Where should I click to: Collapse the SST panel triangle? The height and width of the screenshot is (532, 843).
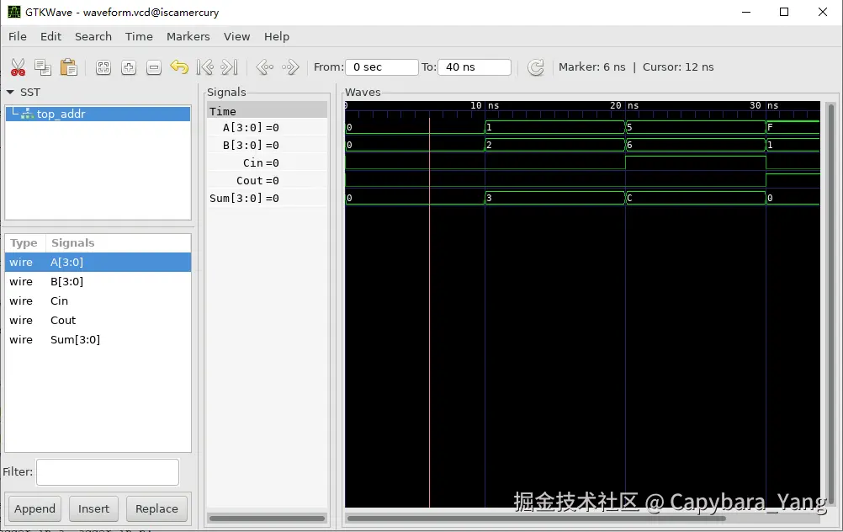10,93
